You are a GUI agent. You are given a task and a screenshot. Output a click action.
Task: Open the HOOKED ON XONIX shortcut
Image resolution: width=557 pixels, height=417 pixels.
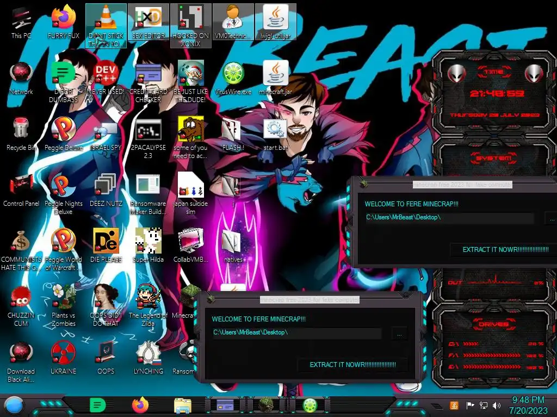click(191, 26)
